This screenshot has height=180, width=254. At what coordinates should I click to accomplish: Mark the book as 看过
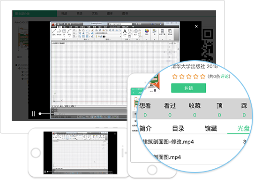[x=170, y=106]
